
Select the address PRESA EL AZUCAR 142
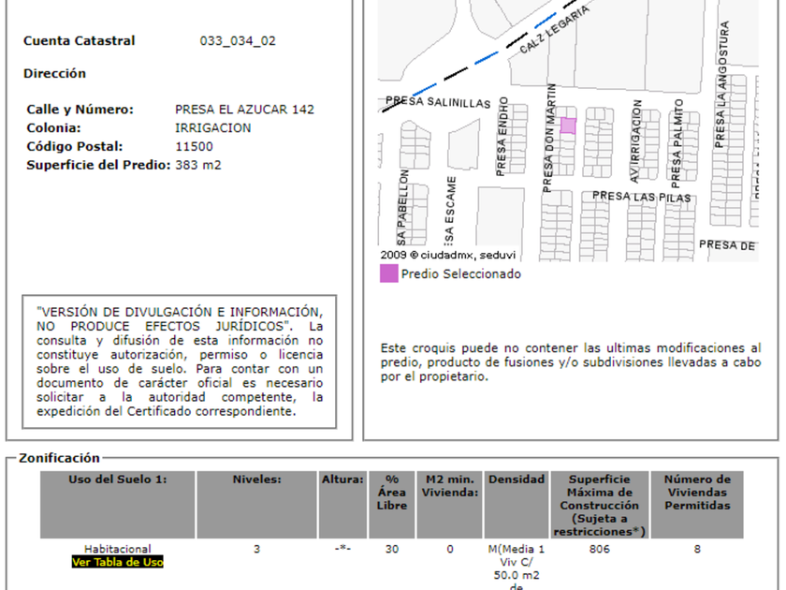[244, 110]
